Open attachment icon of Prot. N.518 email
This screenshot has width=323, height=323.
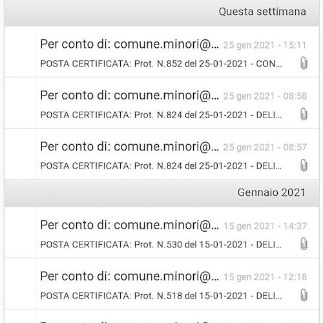[x=304, y=295]
